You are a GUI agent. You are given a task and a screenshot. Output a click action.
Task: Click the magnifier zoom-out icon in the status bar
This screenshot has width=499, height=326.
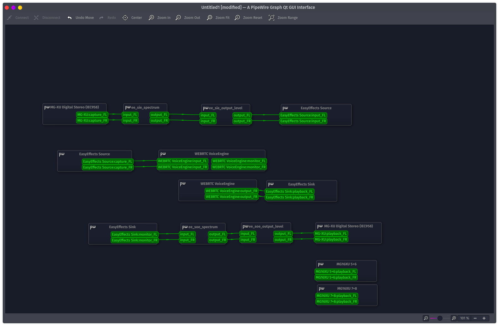(x=426, y=318)
